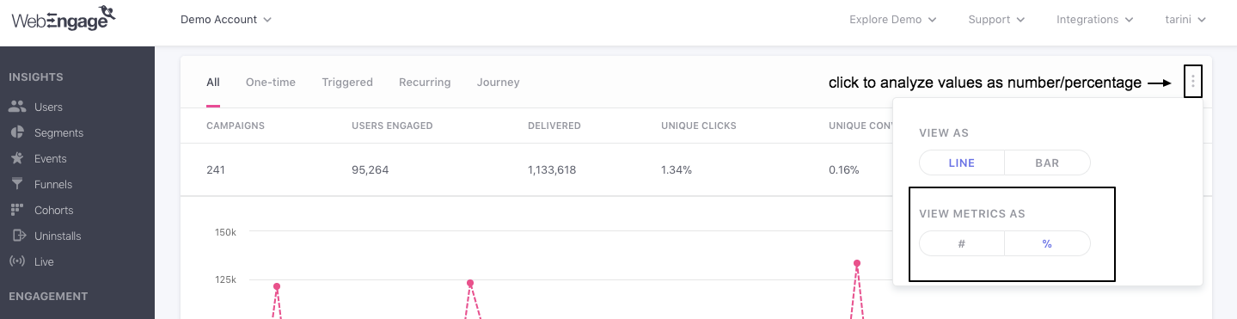Go to Segments in sidebar
The height and width of the screenshot is (319, 1237).
pos(58,133)
